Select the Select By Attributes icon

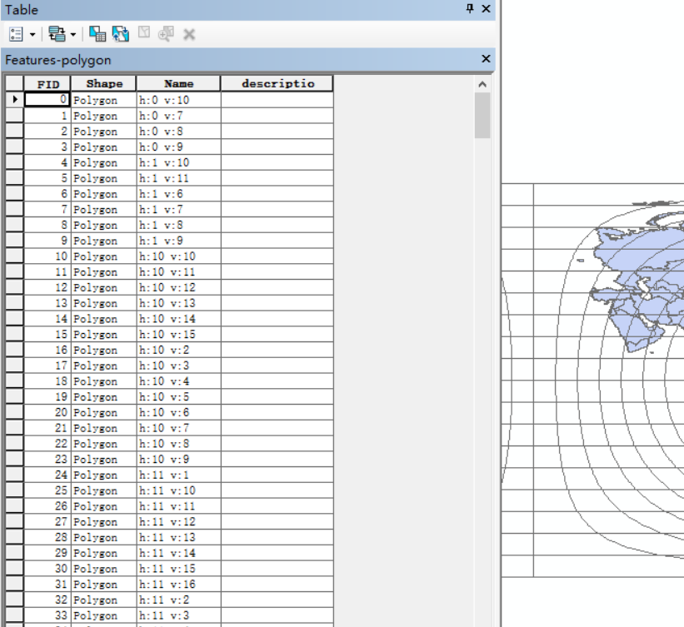click(x=98, y=34)
